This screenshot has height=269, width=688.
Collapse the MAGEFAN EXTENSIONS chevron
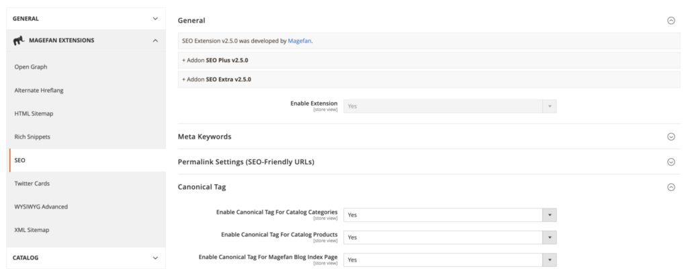click(155, 40)
